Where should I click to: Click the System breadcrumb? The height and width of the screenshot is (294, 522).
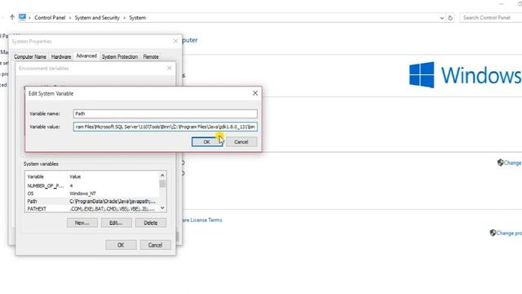click(137, 18)
